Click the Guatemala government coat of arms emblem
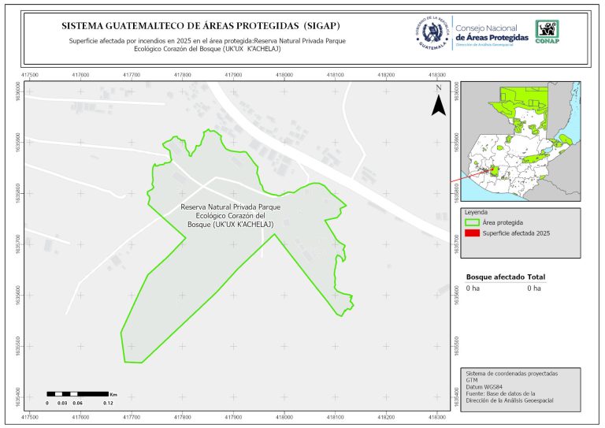This screenshot has height=428, width=605. (431, 34)
